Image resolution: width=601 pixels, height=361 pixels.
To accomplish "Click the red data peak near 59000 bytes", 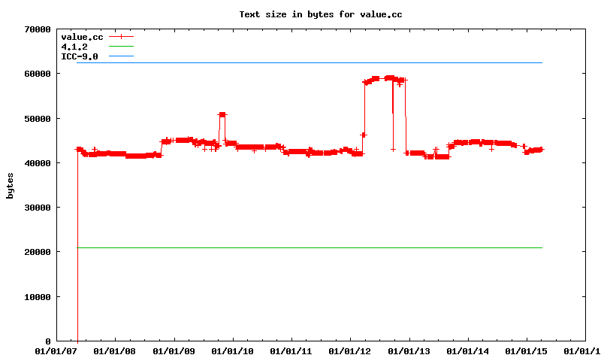I will click(x=388, y=78).
